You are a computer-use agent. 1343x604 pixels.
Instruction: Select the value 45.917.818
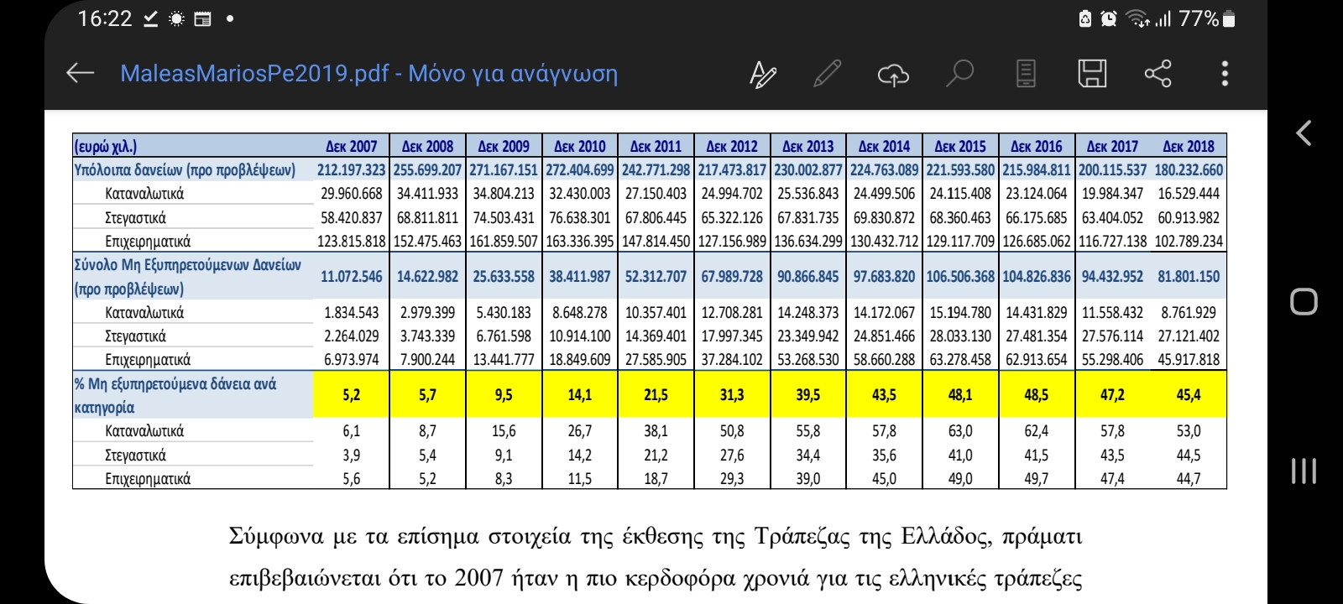click(x=1189, y=359)
